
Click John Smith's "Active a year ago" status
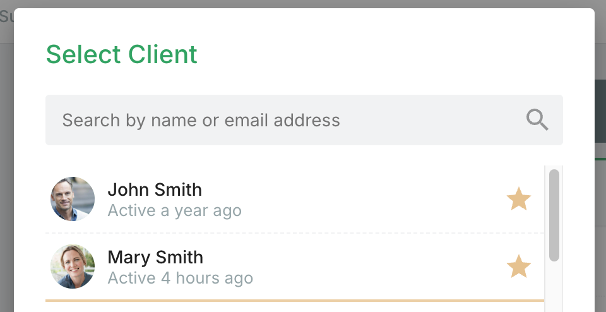[x=174, y=210]
